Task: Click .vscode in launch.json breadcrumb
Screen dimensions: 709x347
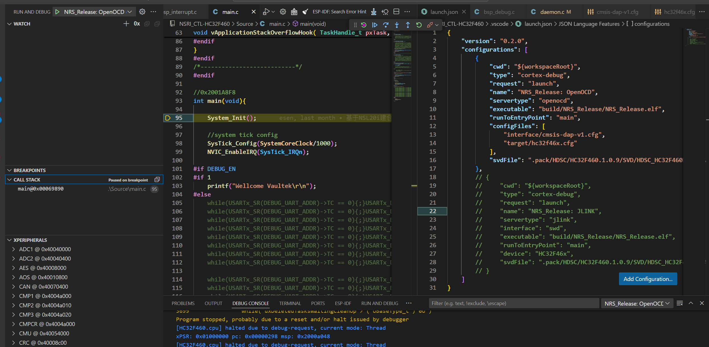Action: 499,24
